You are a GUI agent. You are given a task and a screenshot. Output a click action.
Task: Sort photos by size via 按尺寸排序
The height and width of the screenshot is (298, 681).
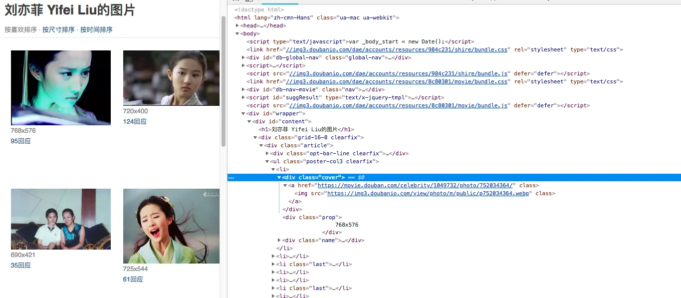(58, 29)
